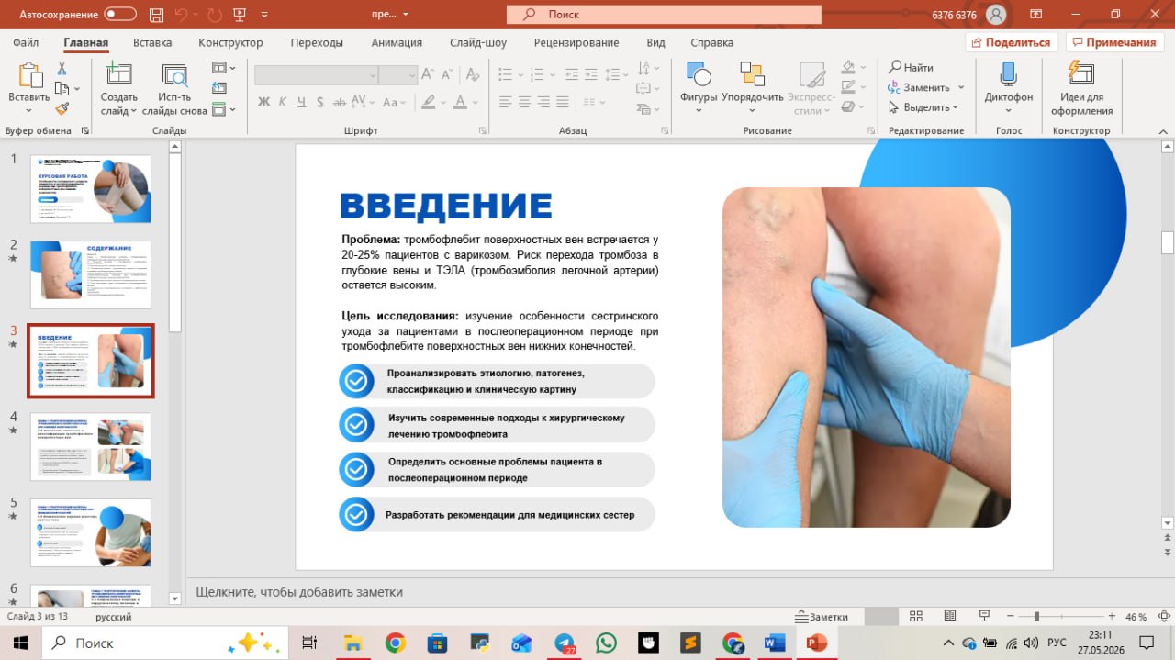This screenshot has height=660, width=1175.
Task: Click the Диктофон microphone icon
Action: [x=1008, y=75]
